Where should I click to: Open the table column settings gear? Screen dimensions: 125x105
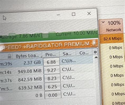click(95, 52)
